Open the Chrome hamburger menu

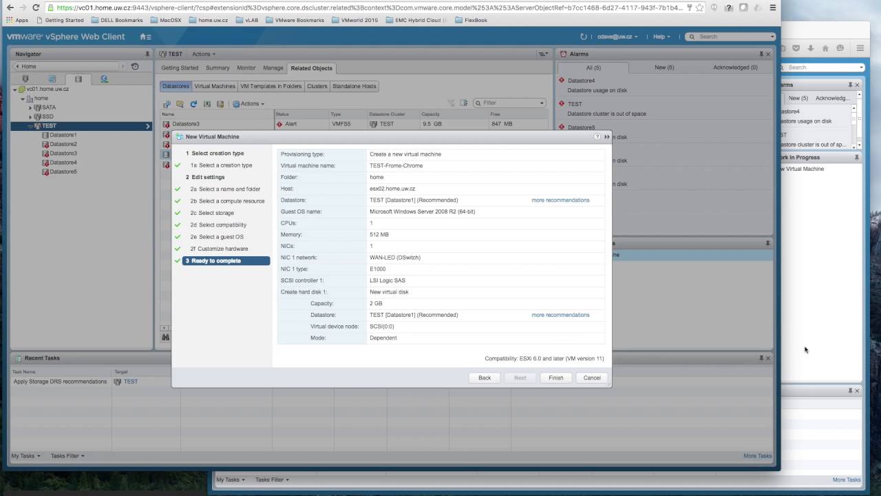772,8
